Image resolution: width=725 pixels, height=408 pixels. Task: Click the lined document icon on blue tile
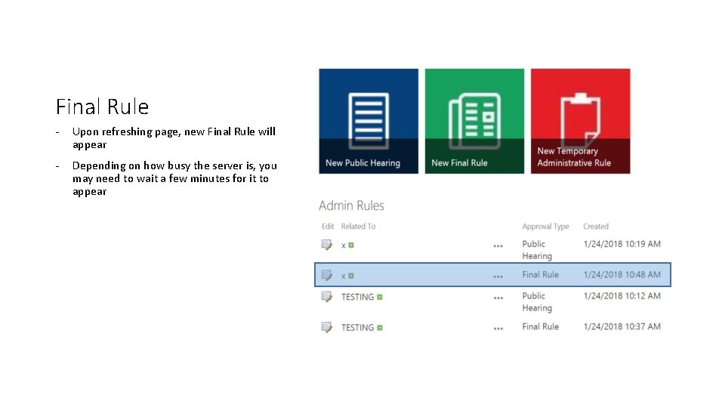click(369, 121)
